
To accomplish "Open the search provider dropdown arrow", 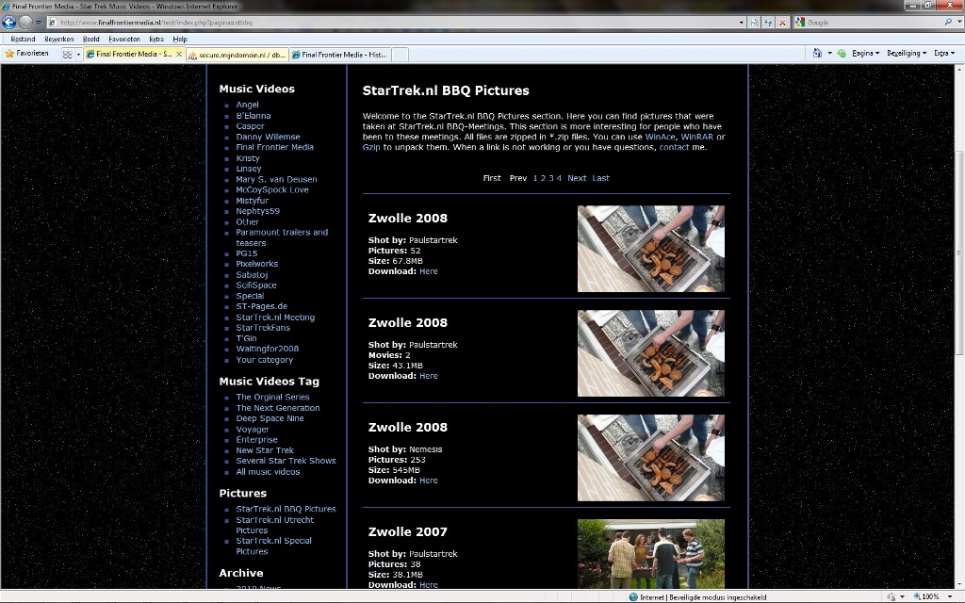I will pyautogui.click(x=957, y=23).
